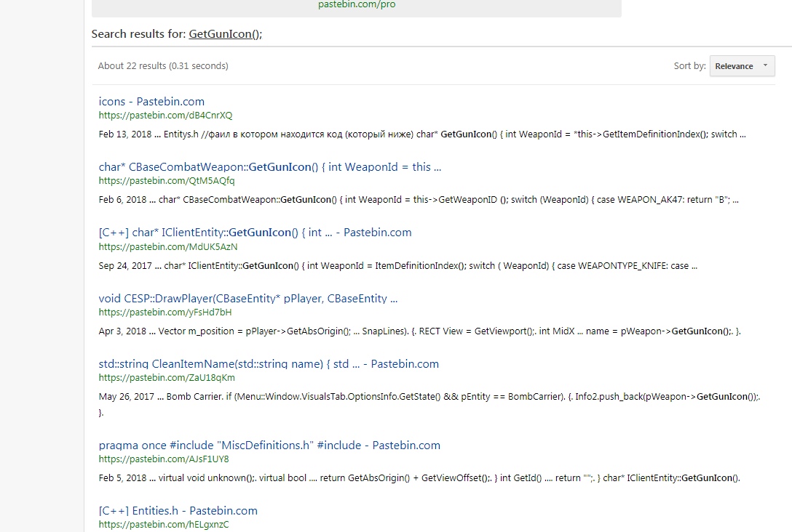The height and width of the screenshot is (532, 792).
Task: Open '[C++] char* IClientEntity::GetGunIcon()' result
Action: [255, 233]
